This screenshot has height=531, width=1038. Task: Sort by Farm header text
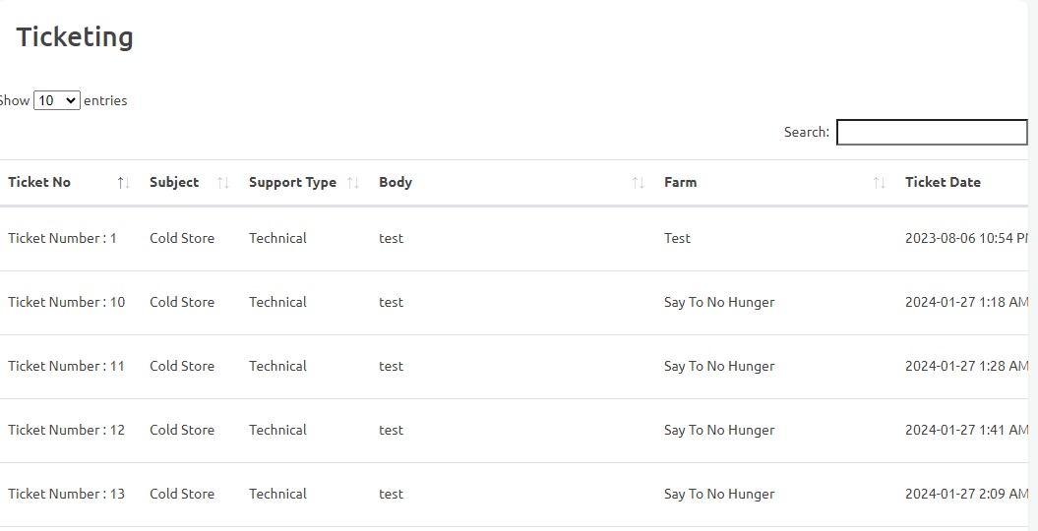[680, 182]
